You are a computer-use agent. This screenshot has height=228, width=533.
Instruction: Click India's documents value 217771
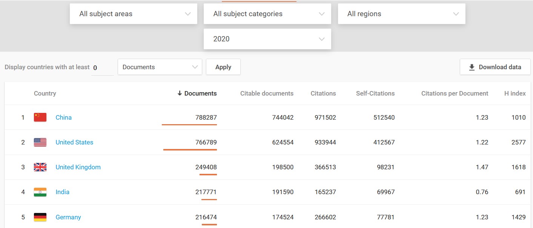206,192
